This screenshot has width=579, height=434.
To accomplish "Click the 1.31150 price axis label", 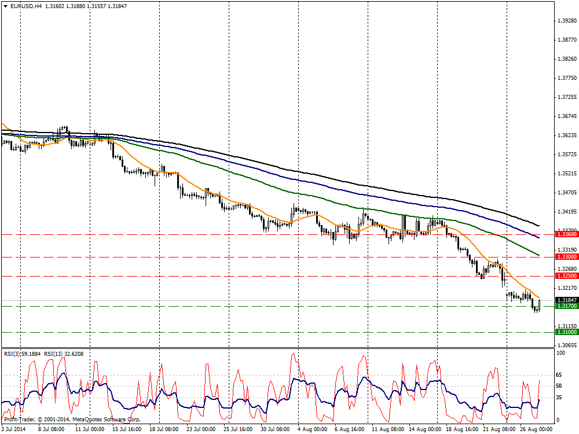I will [567, 326].
